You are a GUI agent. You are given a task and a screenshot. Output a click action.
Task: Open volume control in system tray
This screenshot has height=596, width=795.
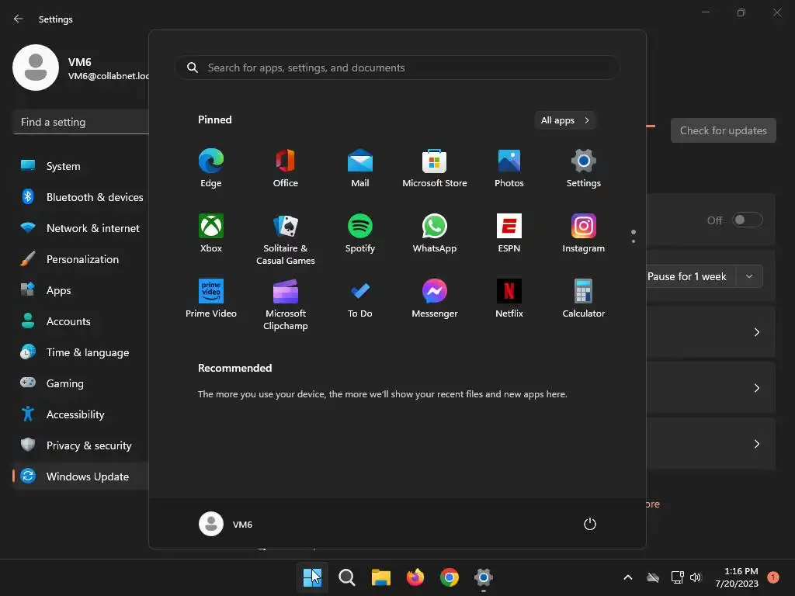(696, 577)
